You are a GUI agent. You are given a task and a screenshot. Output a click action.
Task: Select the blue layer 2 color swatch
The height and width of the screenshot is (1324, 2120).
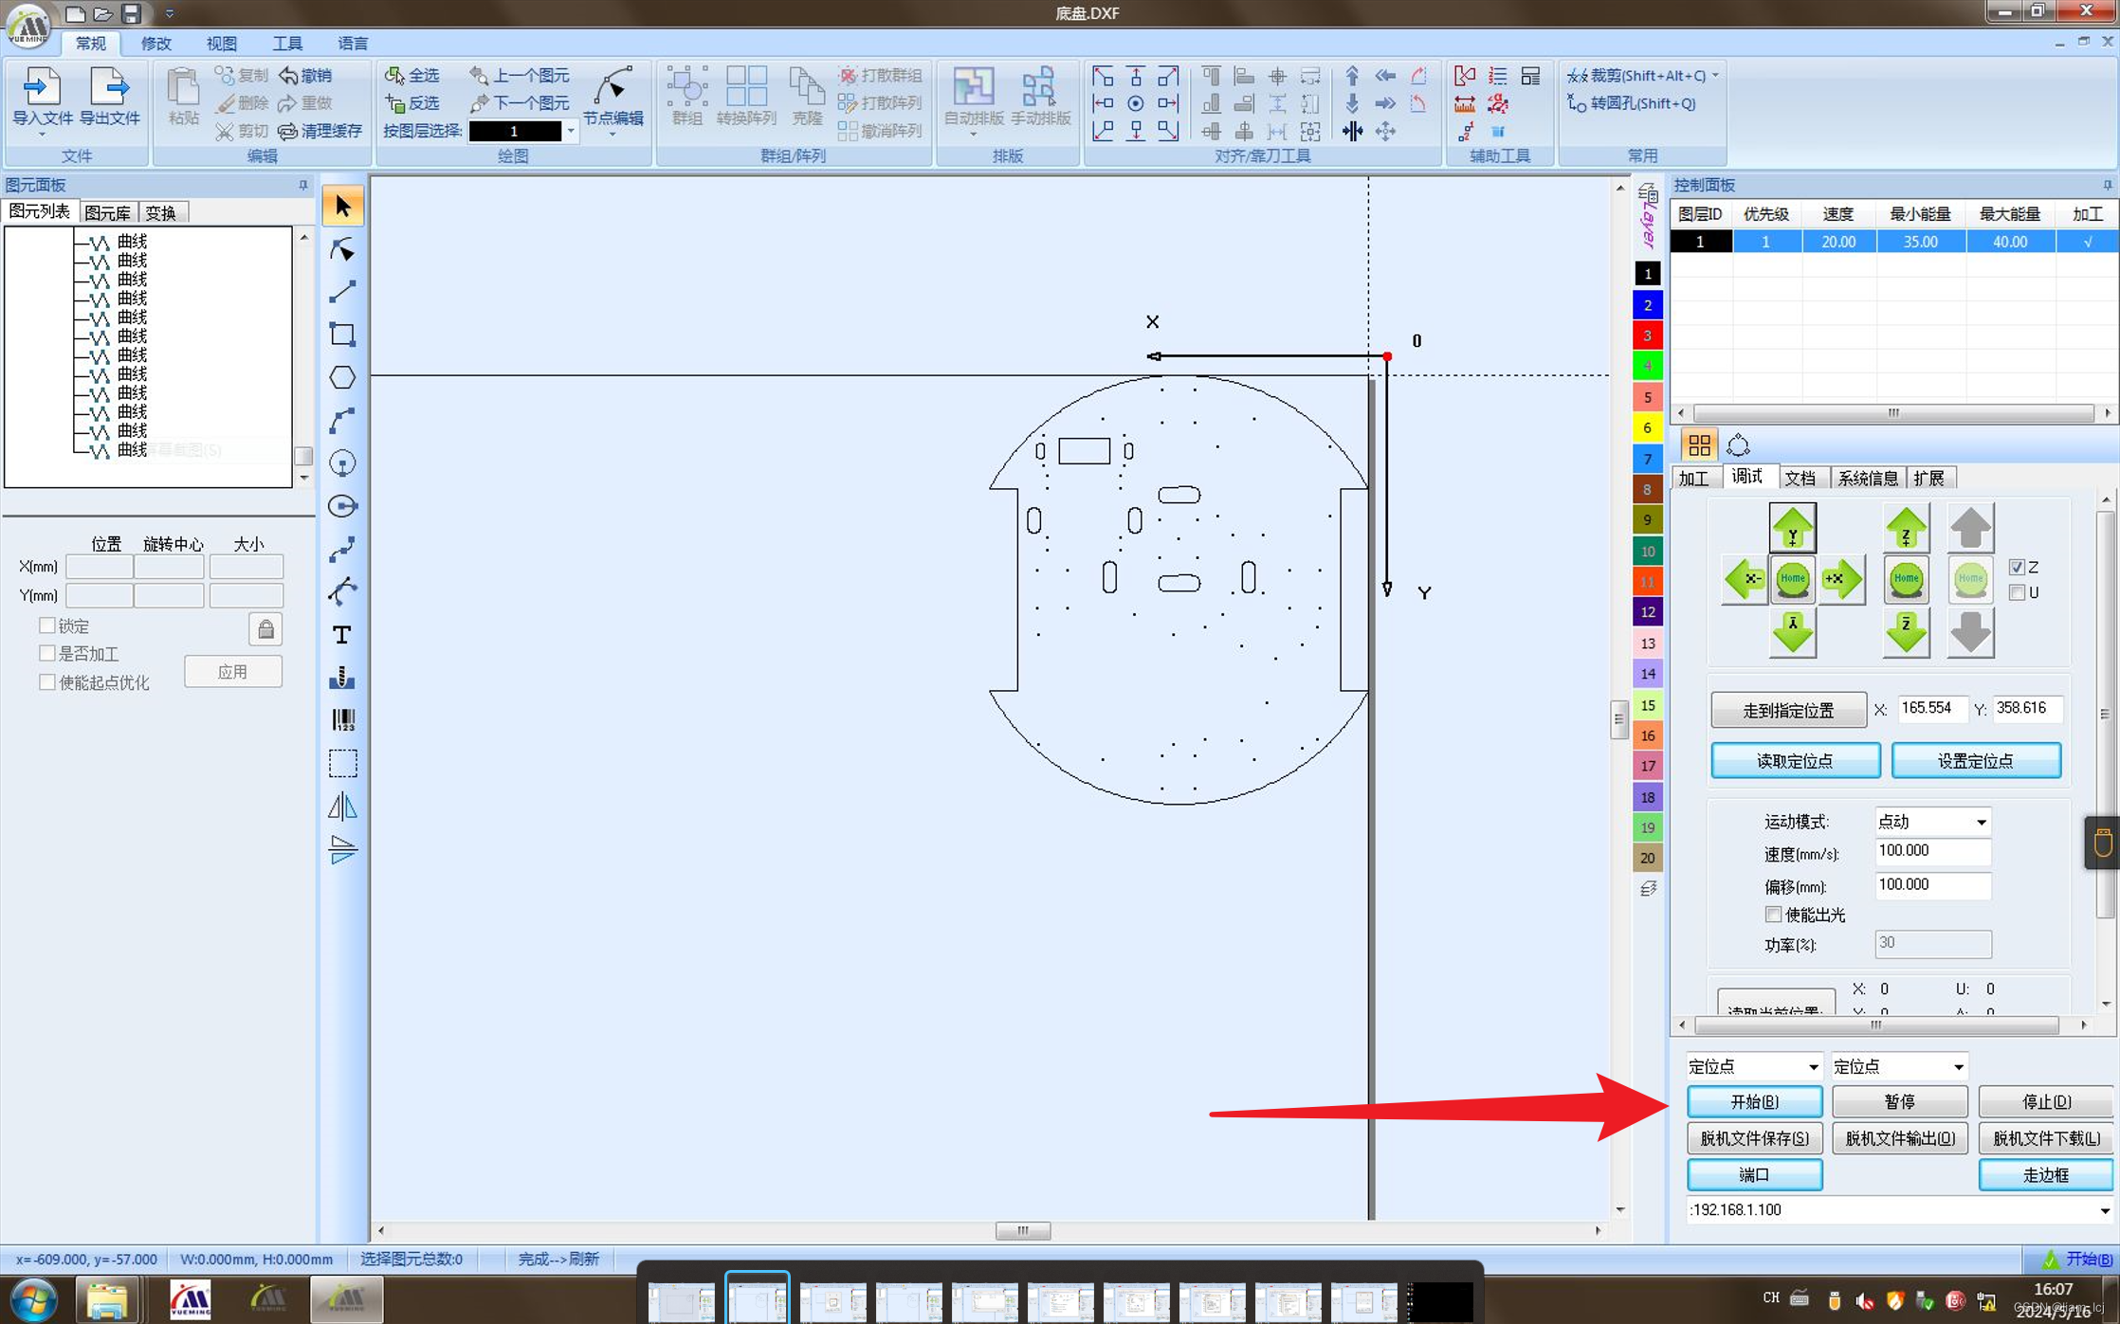click(x=1647, y=305)
